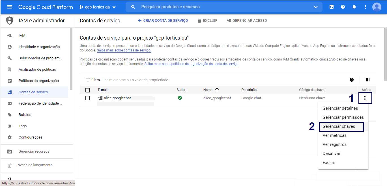Click the IAM e administrador shield icon
Image resolution: width=387 pixels, height=186 pixels.
click(10, 21)
